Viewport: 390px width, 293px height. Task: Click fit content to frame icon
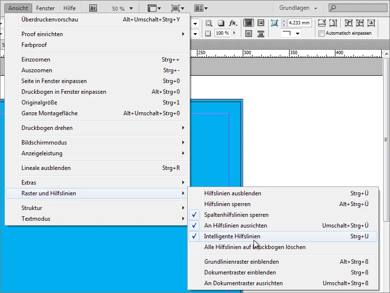pyautogui.click(x=349, y=23)
